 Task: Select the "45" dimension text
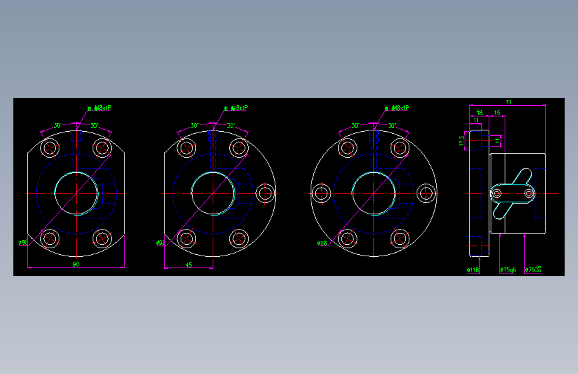[x=189, y=265]
